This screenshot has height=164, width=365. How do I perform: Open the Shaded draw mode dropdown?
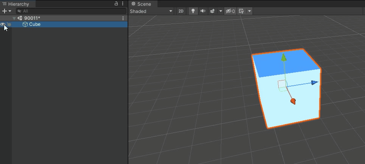[x=151, y=11]
